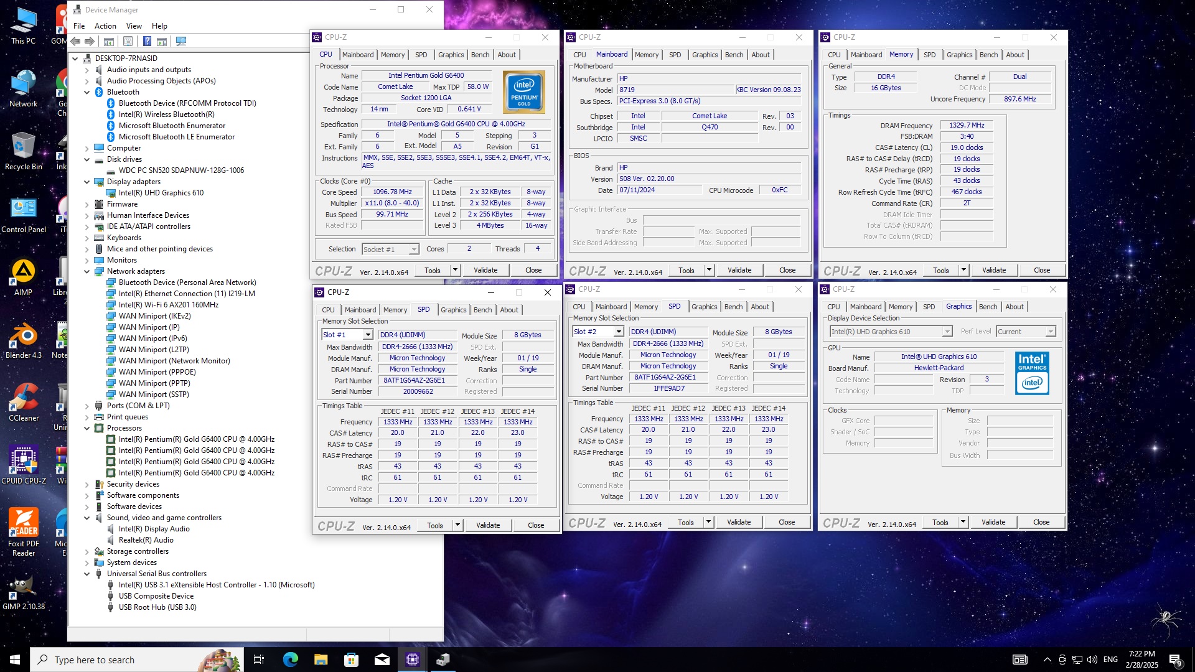The width and height of the screenshot is (1195, 672).
Task: Select WDC PC SN520 disk drive entry
Action: pyautogui.click(x=181, y=170)
